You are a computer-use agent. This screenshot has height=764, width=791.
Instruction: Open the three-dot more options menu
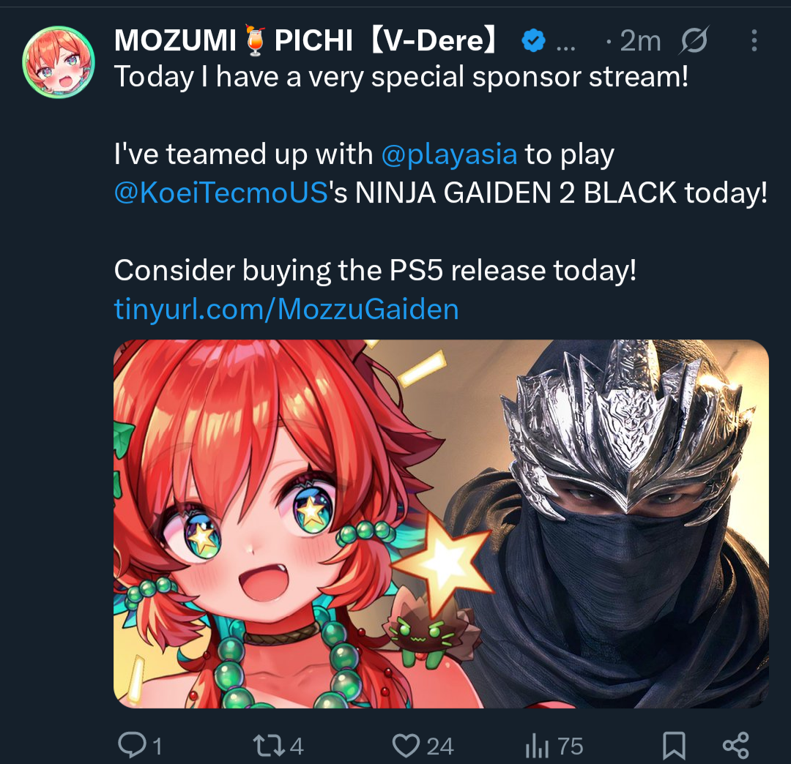click(754, 40)
